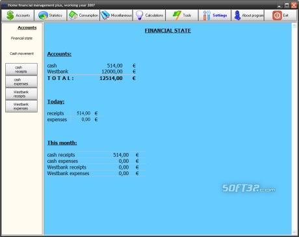299x237 pixels.
Task: Select the Tools lightning icon
Action: (x=177, y=16)
